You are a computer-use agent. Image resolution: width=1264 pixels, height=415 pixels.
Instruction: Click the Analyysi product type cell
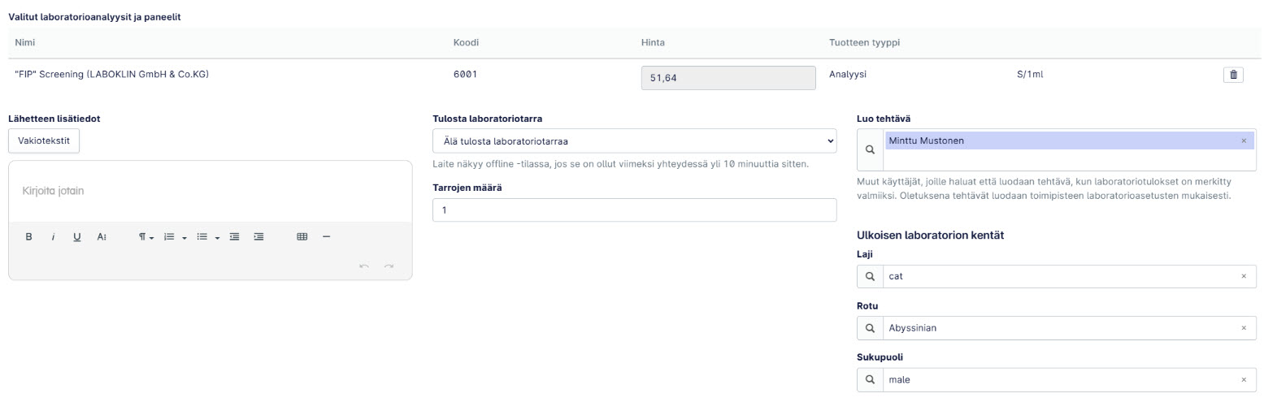tap(848, 75)
